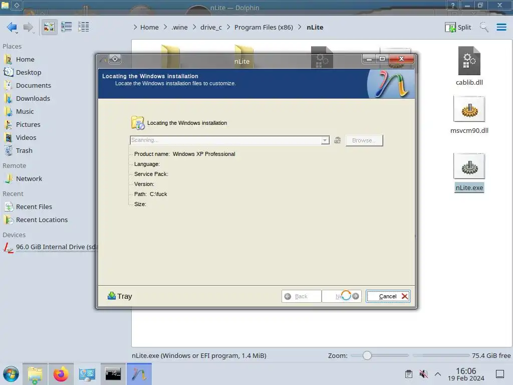
Task: Open clipboard tray icon
Action: pos(409,374)
